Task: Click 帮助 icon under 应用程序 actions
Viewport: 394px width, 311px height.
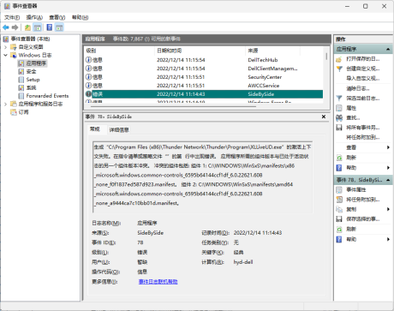Action: coord(339,168)
